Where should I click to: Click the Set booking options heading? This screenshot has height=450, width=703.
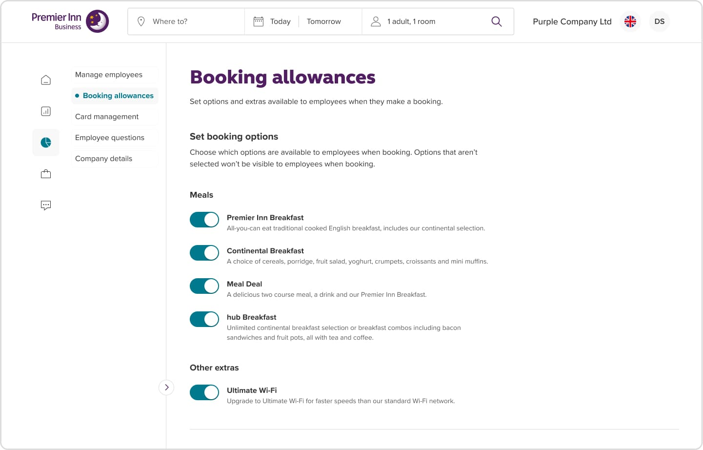[x=234, y=137]
